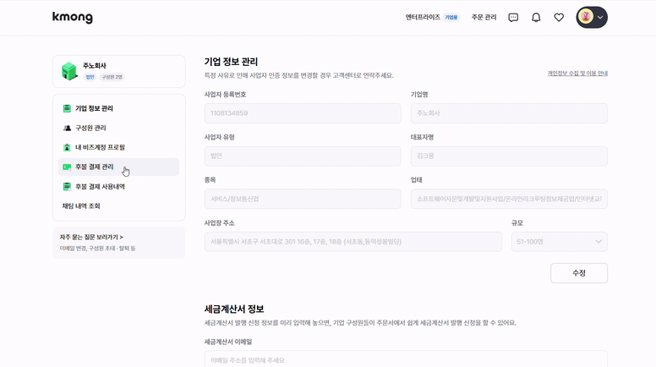The height and width of the screenshot is (367, 656).
Task: Open the 구성원 관리 menu item
Action: tap(119, 128)
